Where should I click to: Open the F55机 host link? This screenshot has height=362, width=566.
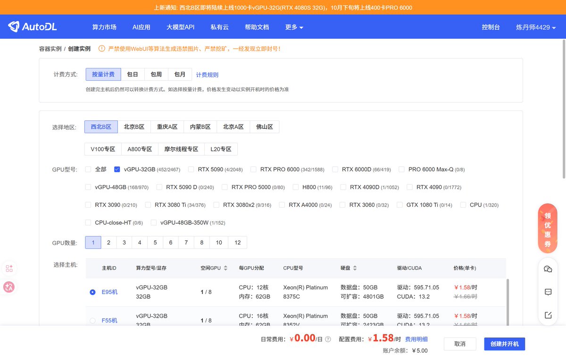[x=109, y=321]
